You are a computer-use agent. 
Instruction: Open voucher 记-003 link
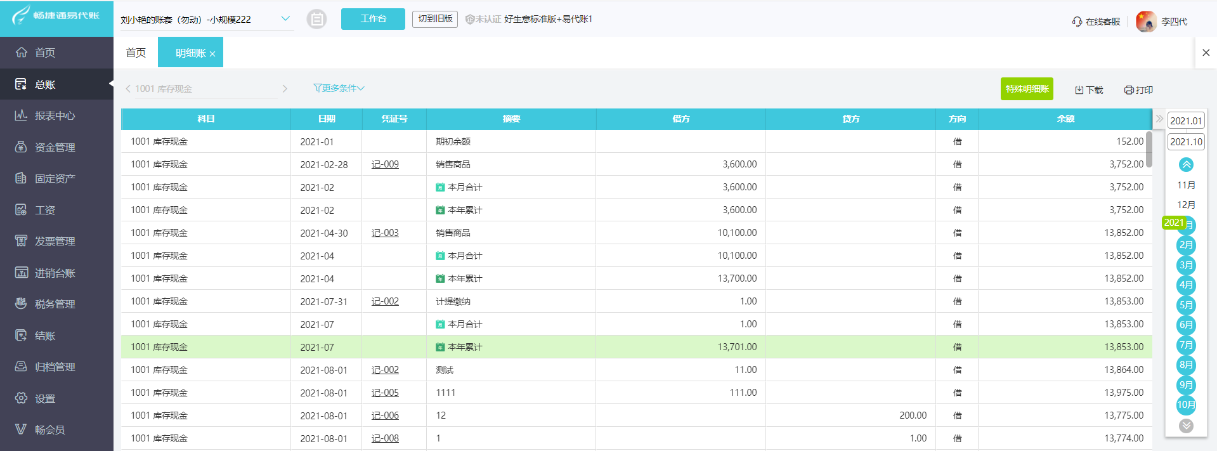pyautogui.click(x=385, y=233)
